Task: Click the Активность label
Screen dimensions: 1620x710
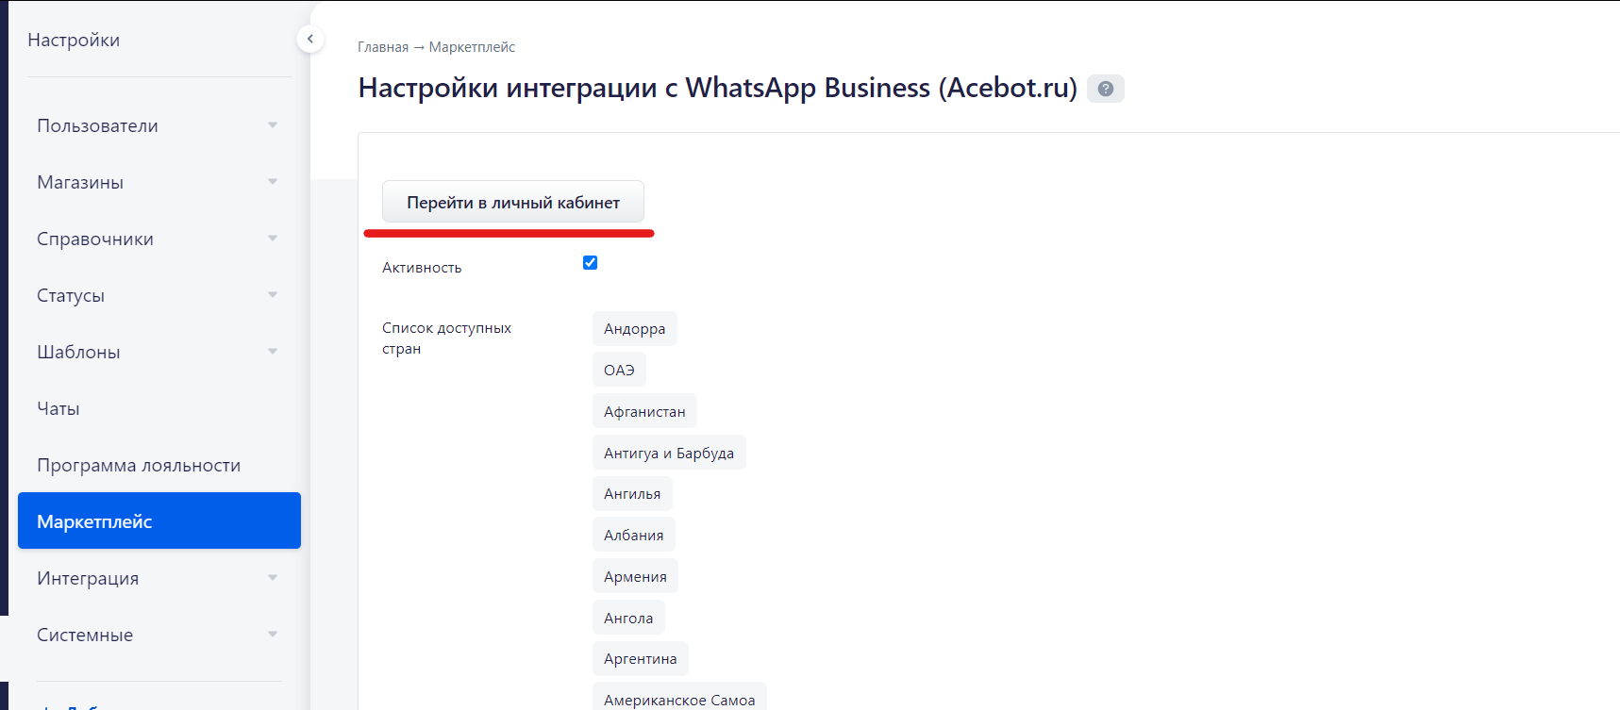Action: (x=422, y=268)
